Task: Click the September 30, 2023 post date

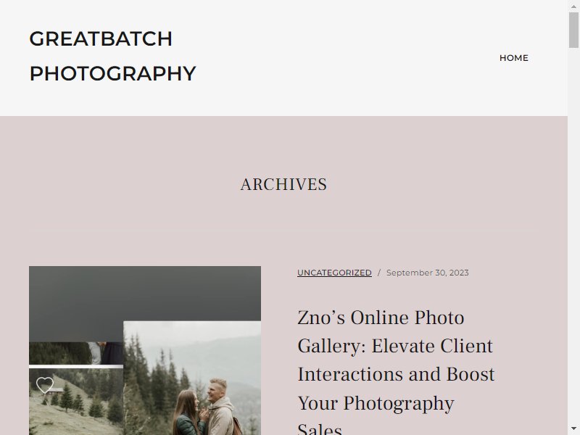Action: point(427,273)
